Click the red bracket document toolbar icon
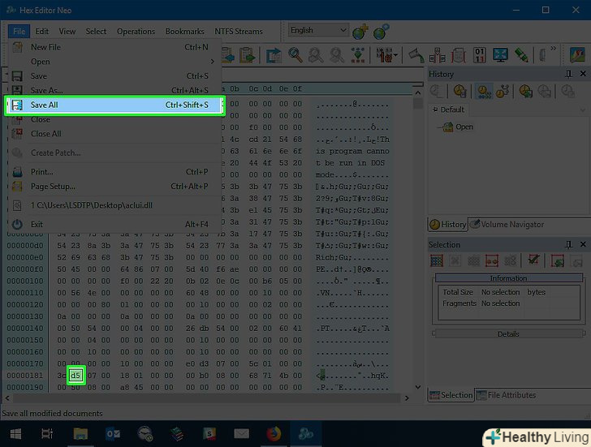The width and height of the screenshot is (591, 447). tap(459, 55)
